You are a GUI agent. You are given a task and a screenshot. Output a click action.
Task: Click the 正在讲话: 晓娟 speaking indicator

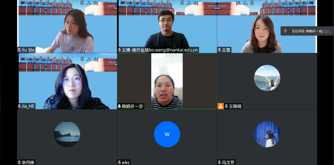coord(307,31)
